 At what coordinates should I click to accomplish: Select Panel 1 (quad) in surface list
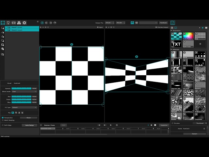click(x=22, y=27)
